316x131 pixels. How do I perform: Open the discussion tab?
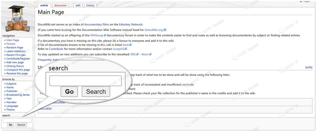click(60, 6)
